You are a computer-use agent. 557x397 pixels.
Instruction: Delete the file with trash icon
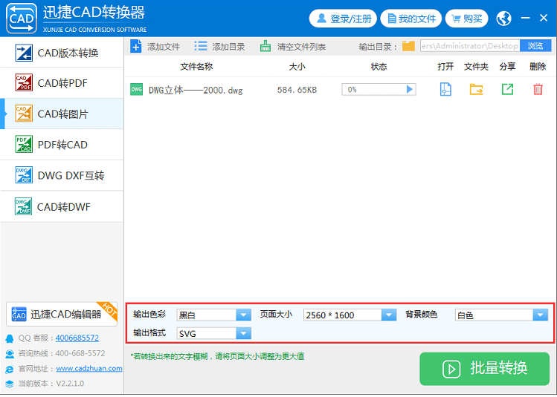538,89
